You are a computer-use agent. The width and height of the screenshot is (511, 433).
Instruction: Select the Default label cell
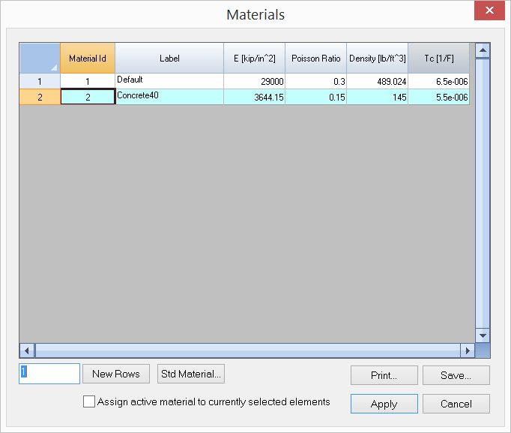pyautogui.click(x=169, y=81)
